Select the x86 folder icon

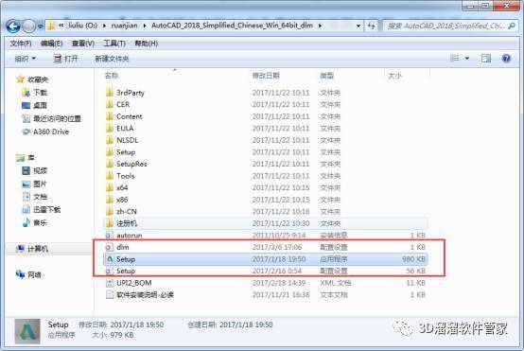pos(110,200)
